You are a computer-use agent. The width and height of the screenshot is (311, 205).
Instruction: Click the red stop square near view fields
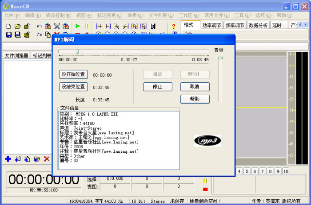pyautogui.click(x=205, y=190)
